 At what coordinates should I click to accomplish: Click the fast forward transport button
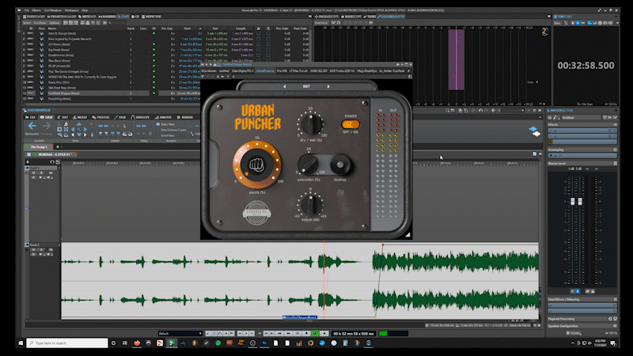(288, 333)
